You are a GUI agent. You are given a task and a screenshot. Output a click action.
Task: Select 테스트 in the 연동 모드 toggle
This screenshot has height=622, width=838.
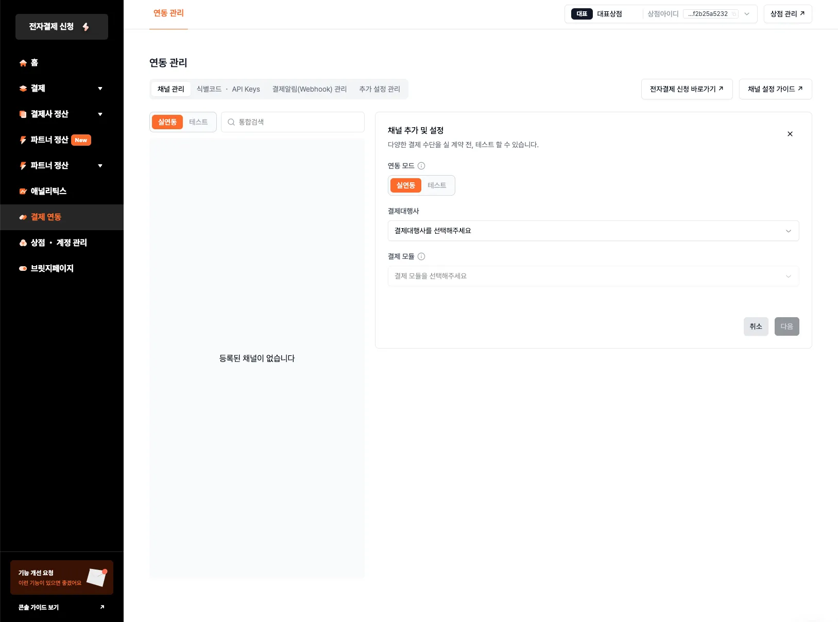click(x=437, y=185)
